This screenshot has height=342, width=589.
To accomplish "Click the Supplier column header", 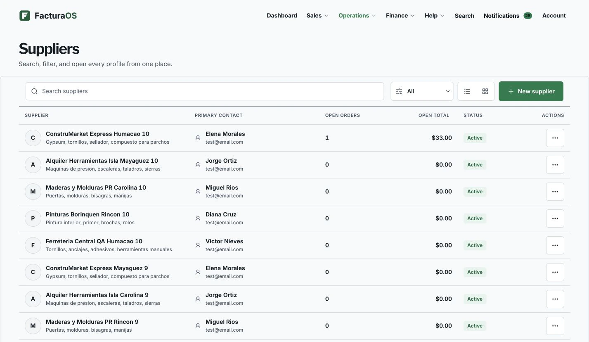I will pyautogui.click(x=36, y=115).
